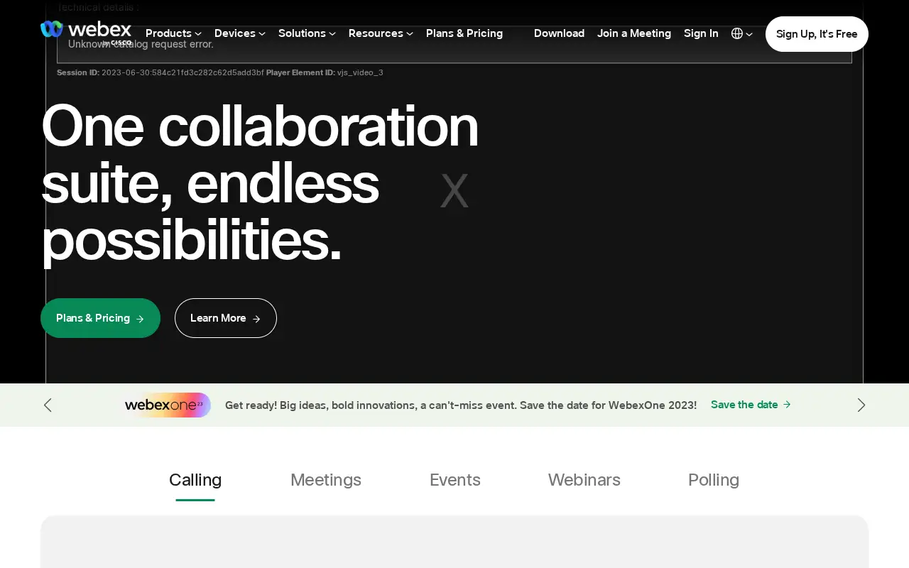Click Join a Meeting
The image size is (909, 568).
tap(634, 33)
